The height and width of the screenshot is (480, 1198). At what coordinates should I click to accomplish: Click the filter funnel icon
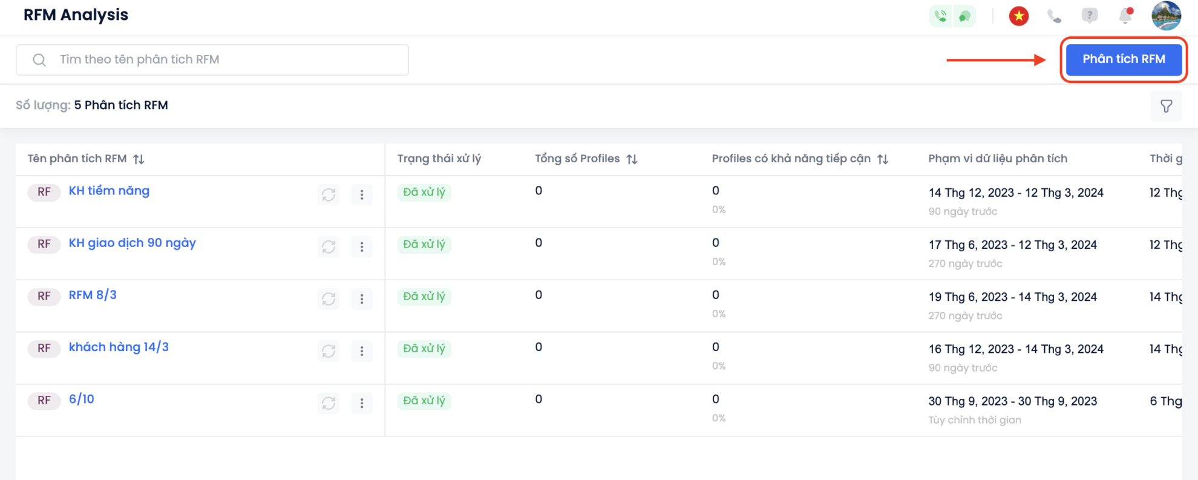(x=1166, y=107)
